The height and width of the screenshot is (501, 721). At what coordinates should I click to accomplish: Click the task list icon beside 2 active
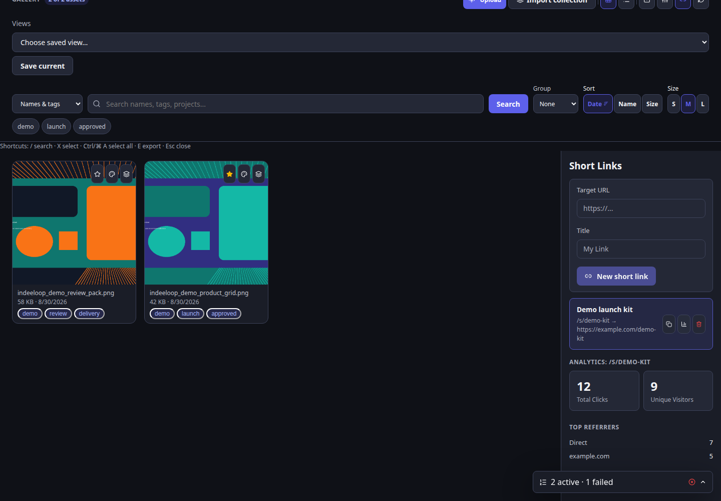(x=543, y=482)
